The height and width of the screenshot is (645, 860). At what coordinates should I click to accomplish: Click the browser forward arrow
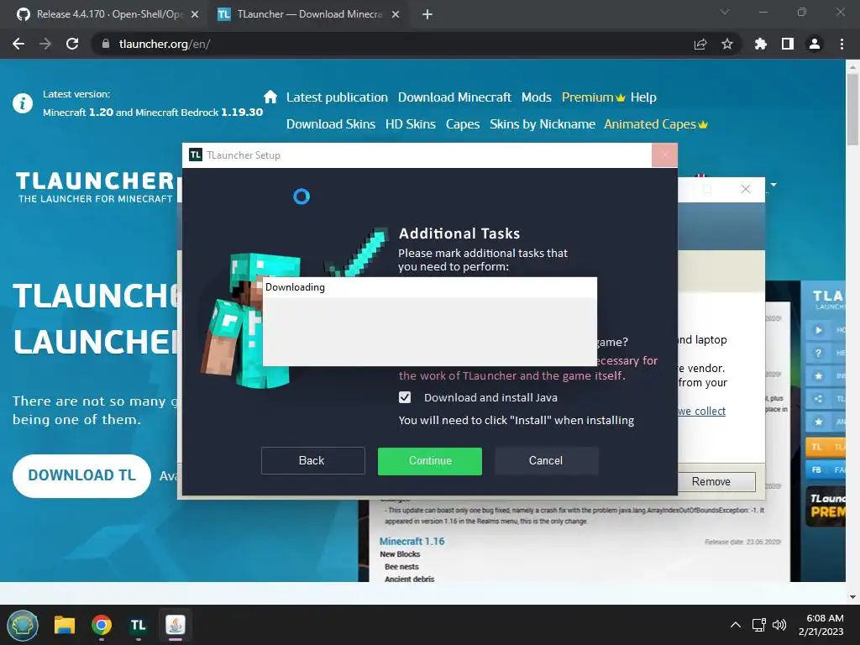click(45, 44)
